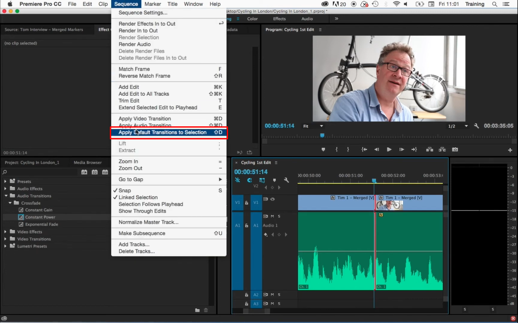This screenshot has height=323, width=518.
Task: Step back one frame in Program monitor
Action: coord(377,149)
